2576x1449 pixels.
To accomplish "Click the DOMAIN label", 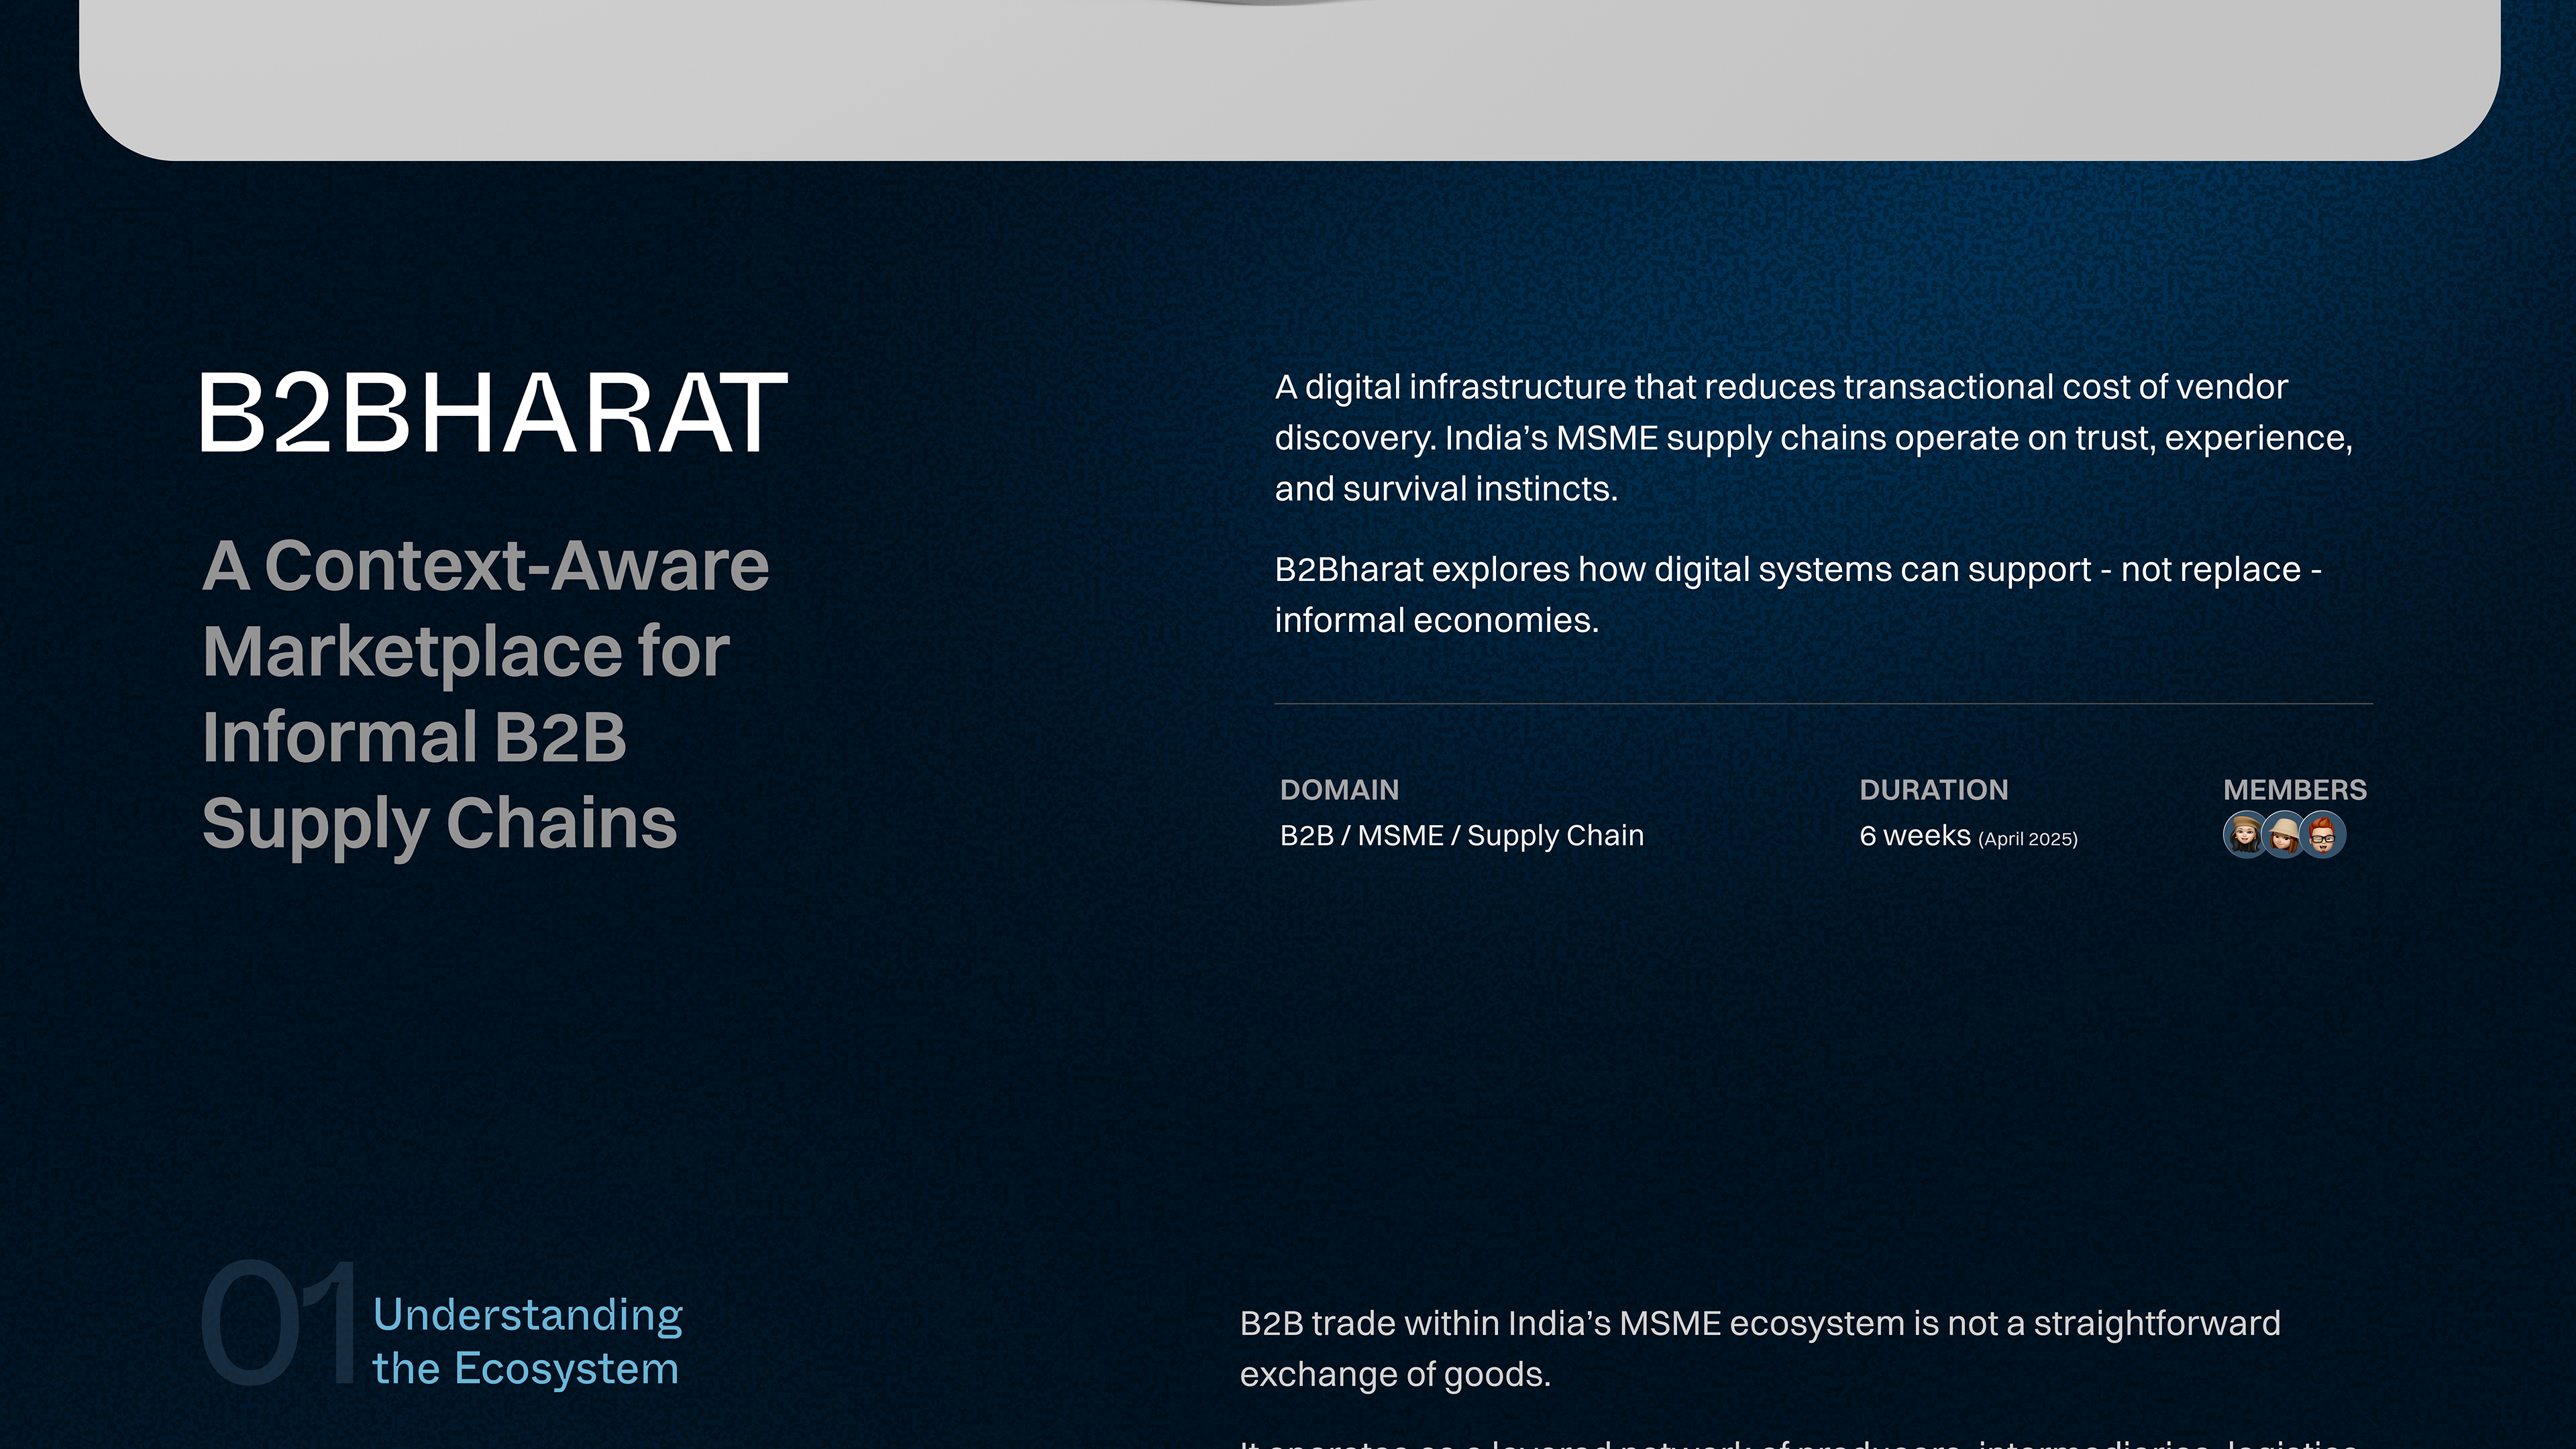I will coord(1339,790).
